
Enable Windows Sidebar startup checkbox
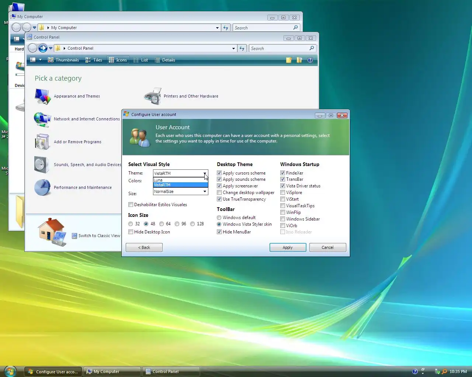pos(282,219)
